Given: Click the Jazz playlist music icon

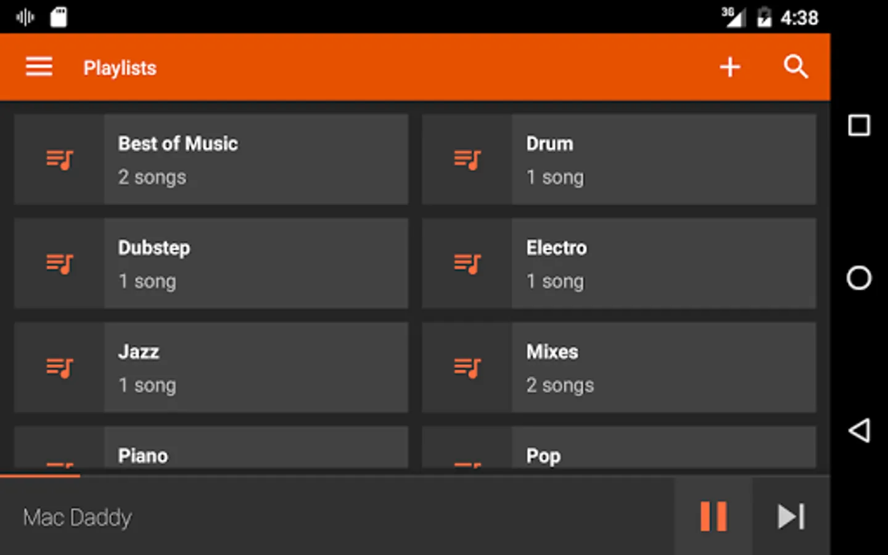Looking at the screenshot, I should [x=60, y=368].
